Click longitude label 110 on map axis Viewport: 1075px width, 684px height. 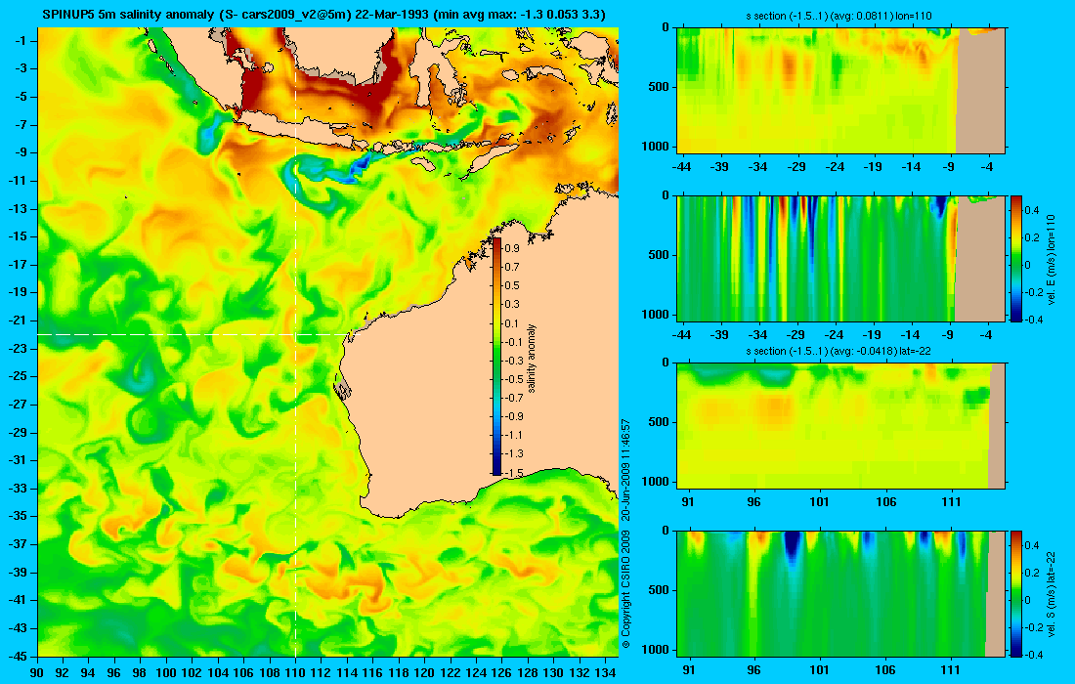tap(295, 673)
